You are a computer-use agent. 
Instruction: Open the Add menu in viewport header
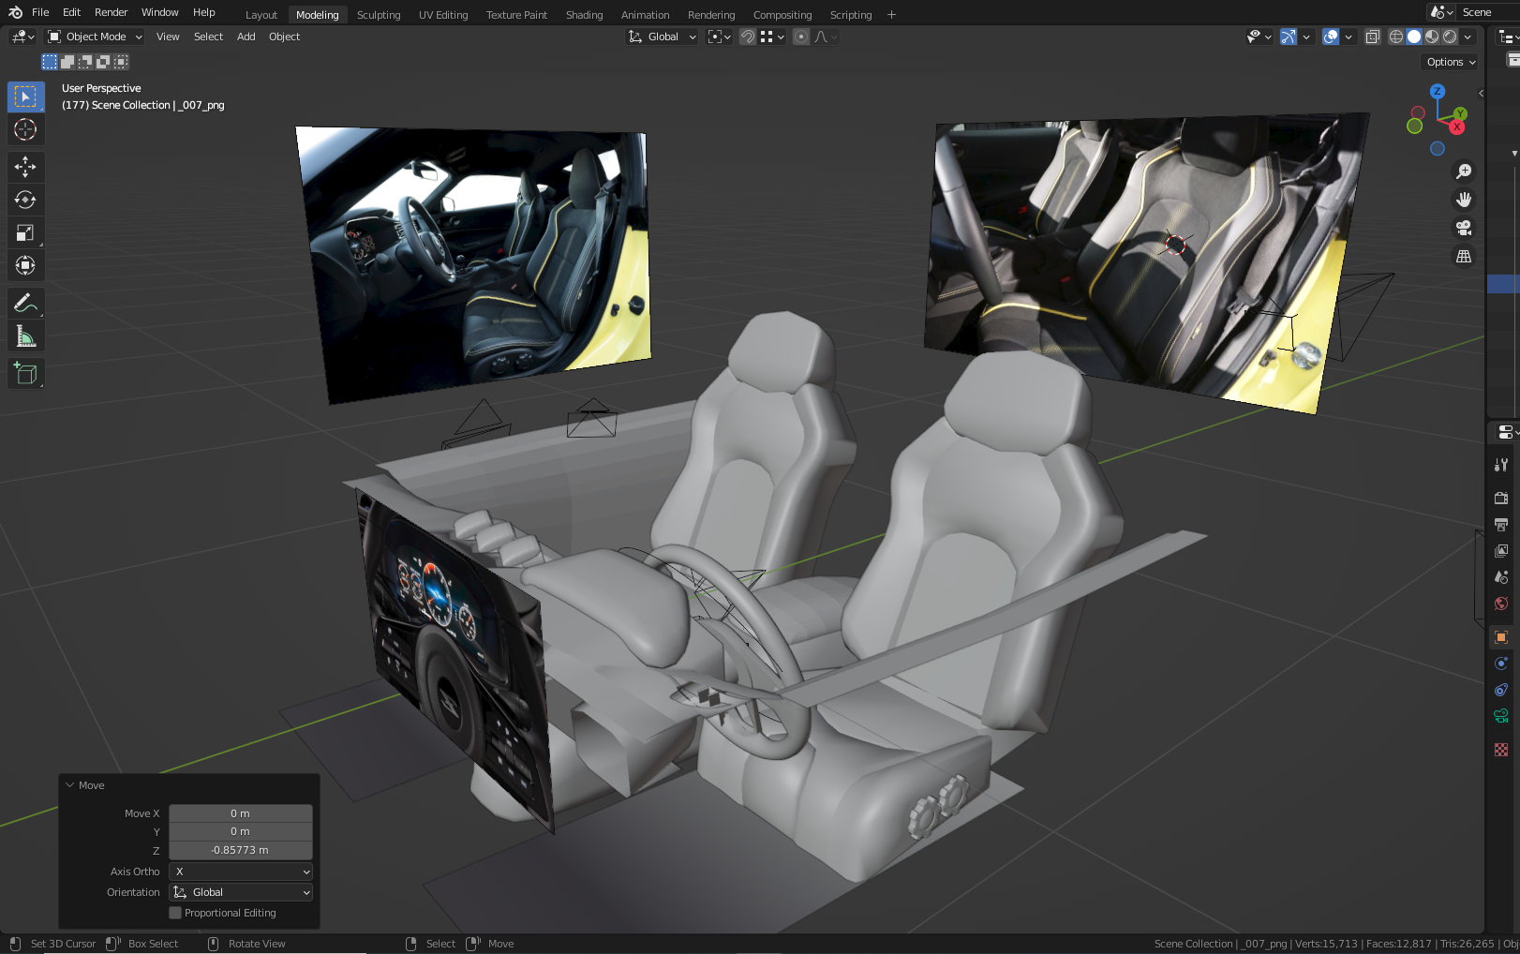(x=246, y=37)
